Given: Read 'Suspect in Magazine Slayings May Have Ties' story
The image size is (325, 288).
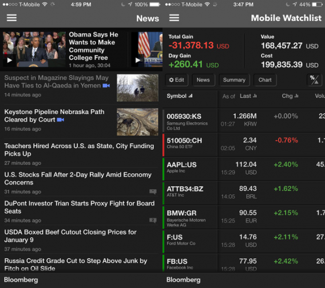Looking at the screenshot, I should tap(57, 82).
